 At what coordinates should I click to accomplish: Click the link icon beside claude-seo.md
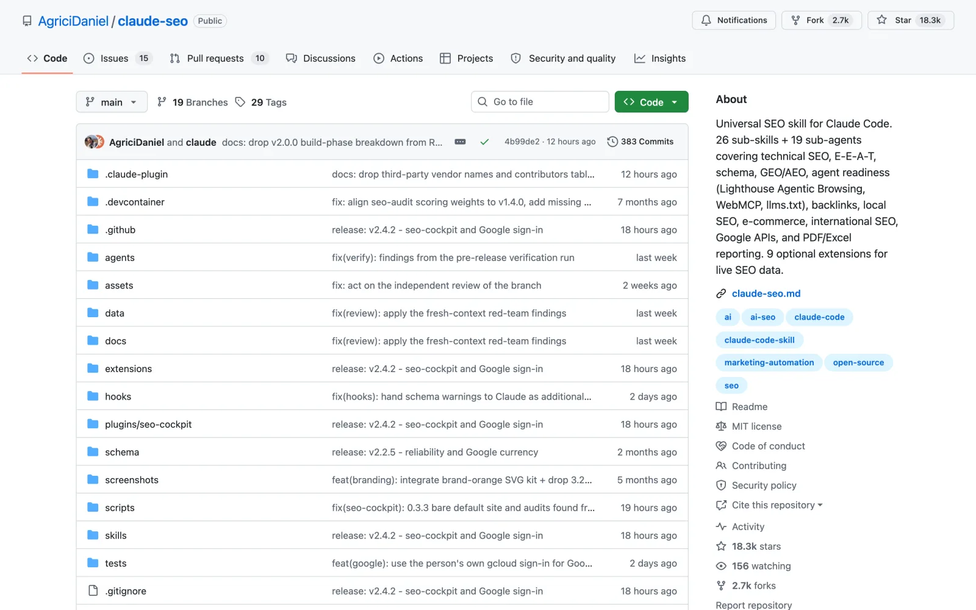[721, 293]
